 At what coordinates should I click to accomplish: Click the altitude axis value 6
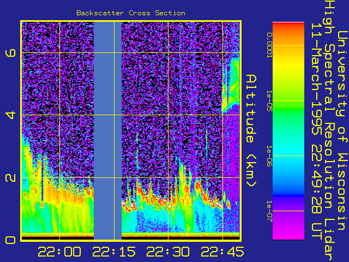(x=11, y=53)
